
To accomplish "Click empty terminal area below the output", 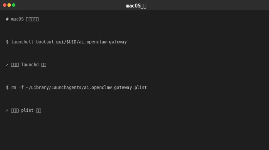I will [134, 132].
